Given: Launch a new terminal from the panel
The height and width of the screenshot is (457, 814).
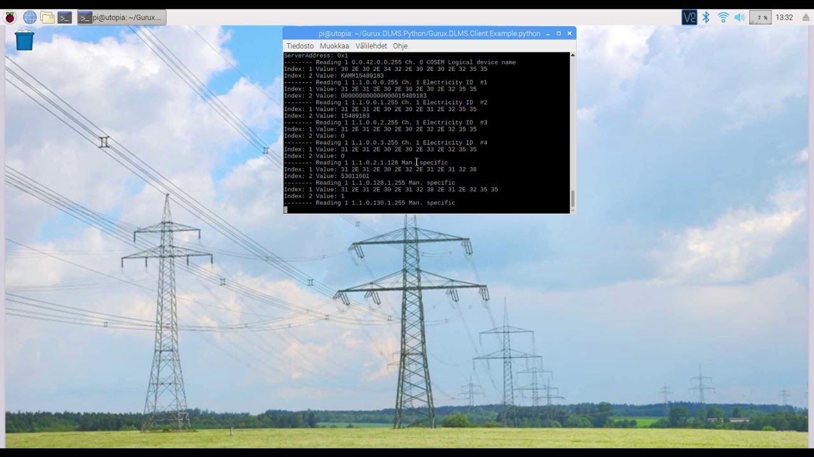Looking at the screenshot, I should tap(65, 17).
